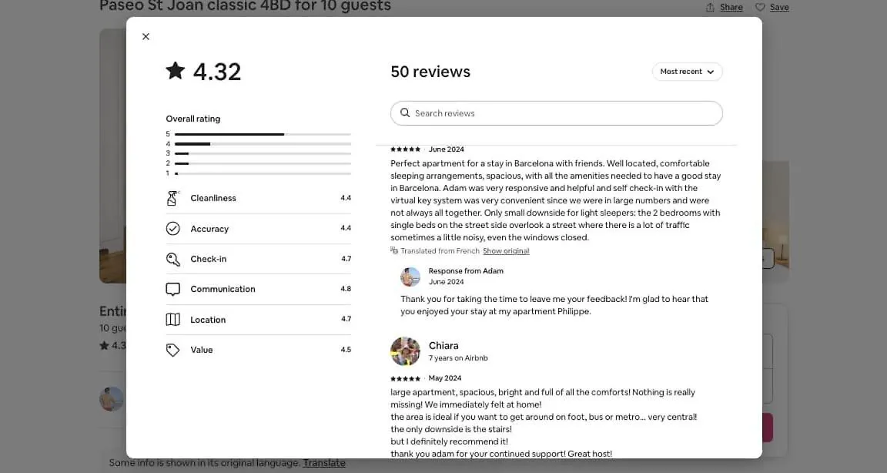
Task: Click Show original translation link
Action: 506,251
